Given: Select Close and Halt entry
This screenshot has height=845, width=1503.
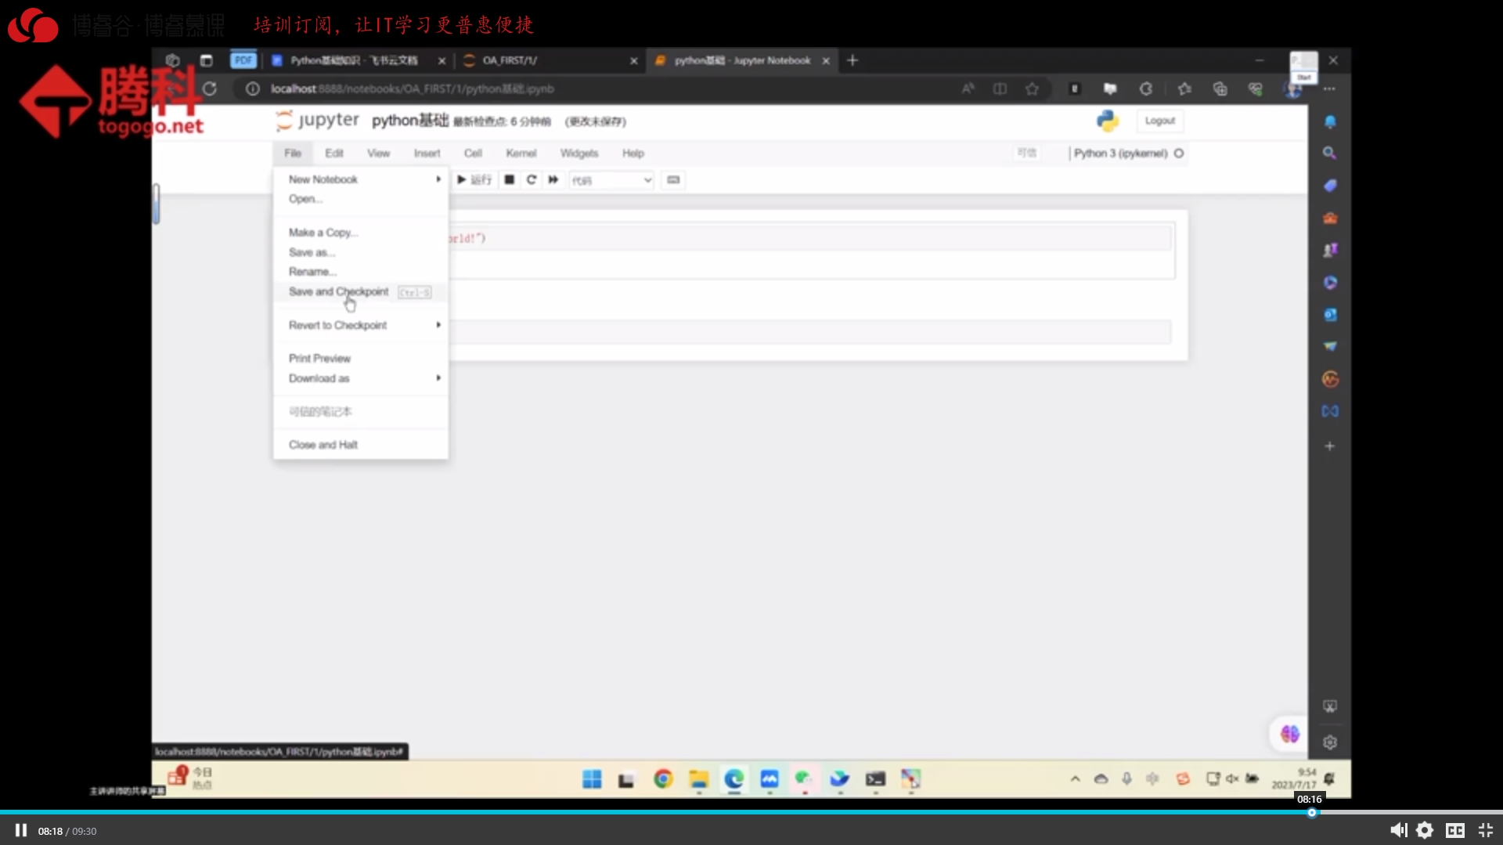Looking at the screenshot, I should point(360,445).
